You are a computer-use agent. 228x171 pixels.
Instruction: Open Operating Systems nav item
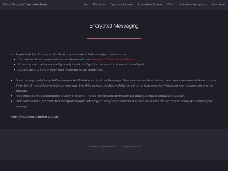122,5
